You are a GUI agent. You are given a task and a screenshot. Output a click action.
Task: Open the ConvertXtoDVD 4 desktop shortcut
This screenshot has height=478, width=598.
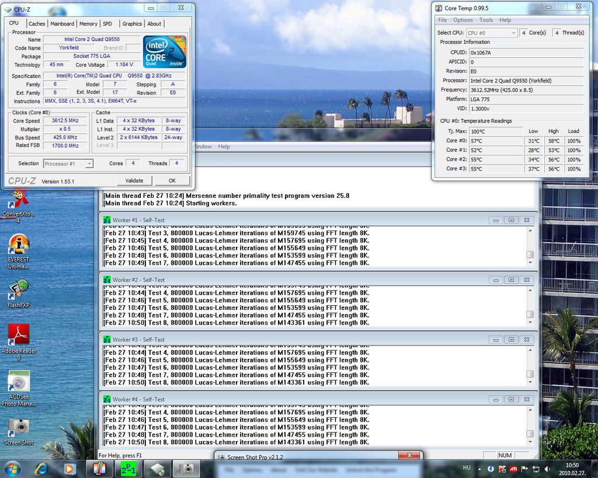(x=18, y=207)
